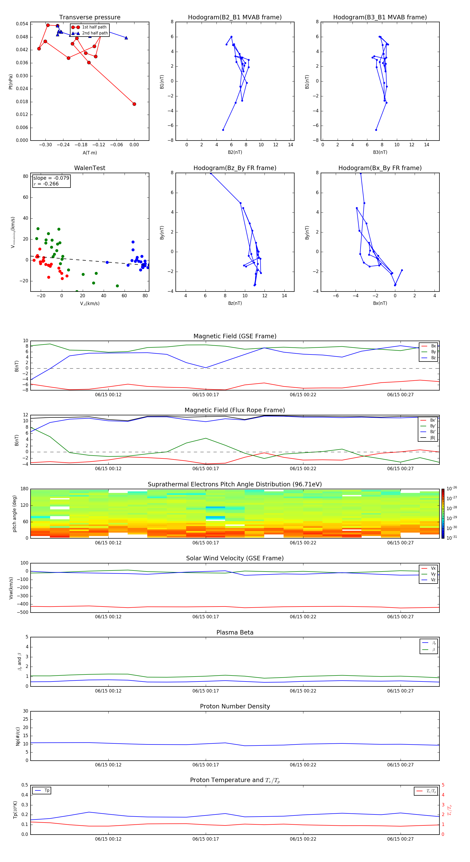Viewport: 470px width, 862px height.
Task: Click the '2nd half path' legend entry
Action: [x=89, y=33]
